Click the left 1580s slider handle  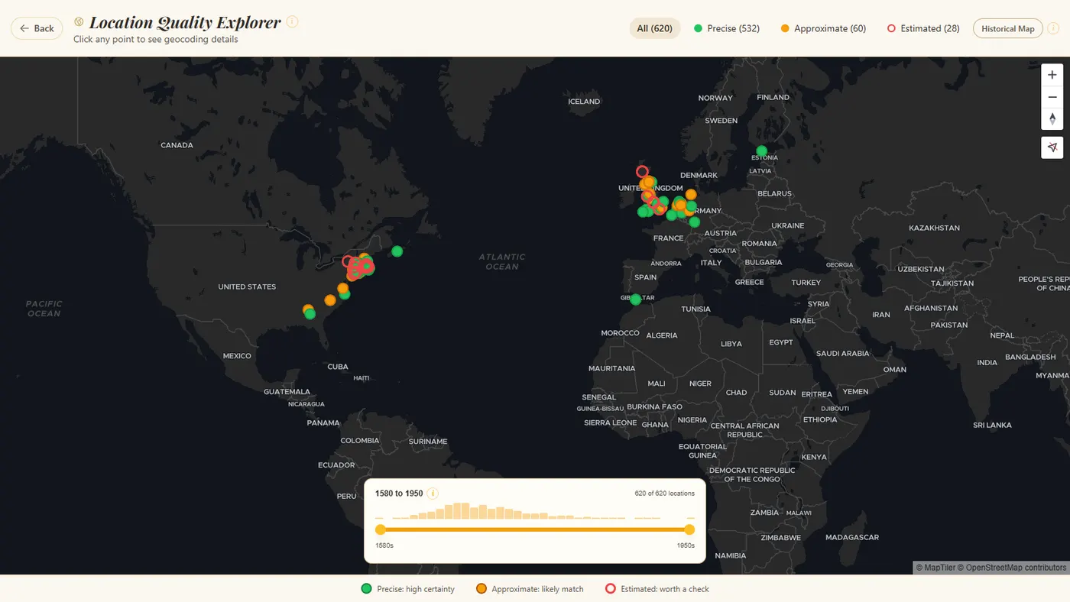pos(381,529)
